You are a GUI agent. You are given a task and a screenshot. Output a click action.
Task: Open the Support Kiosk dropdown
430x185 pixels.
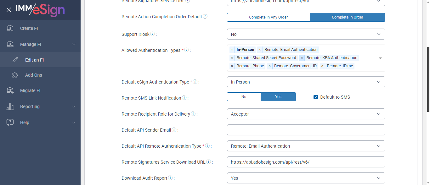(306, 34)
